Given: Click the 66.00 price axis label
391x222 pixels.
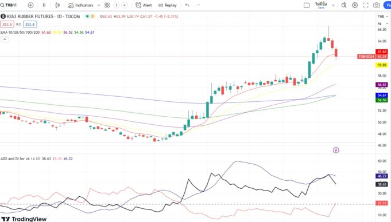Looking at the screenshot, I should (x=382, y=29).
